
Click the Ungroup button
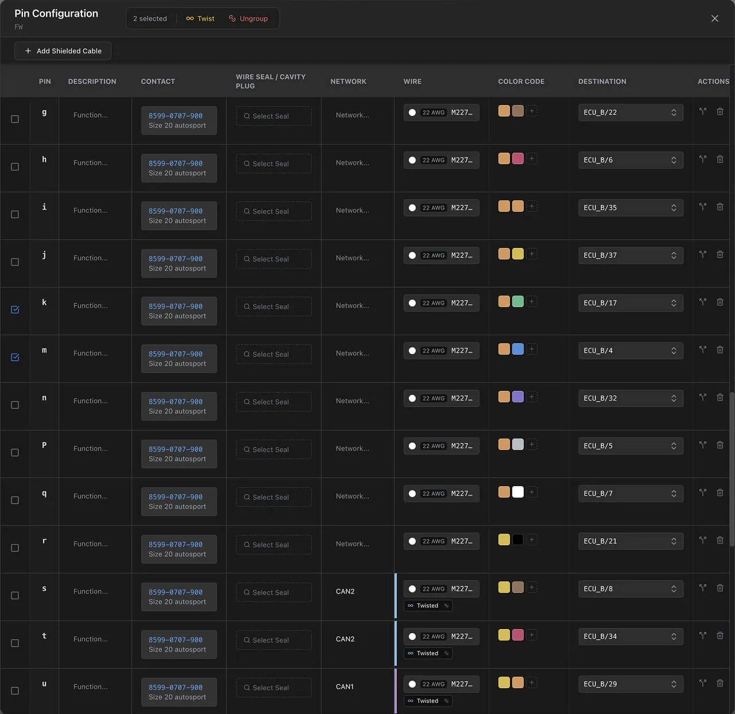pyautogui.click(x=248, y=18)
